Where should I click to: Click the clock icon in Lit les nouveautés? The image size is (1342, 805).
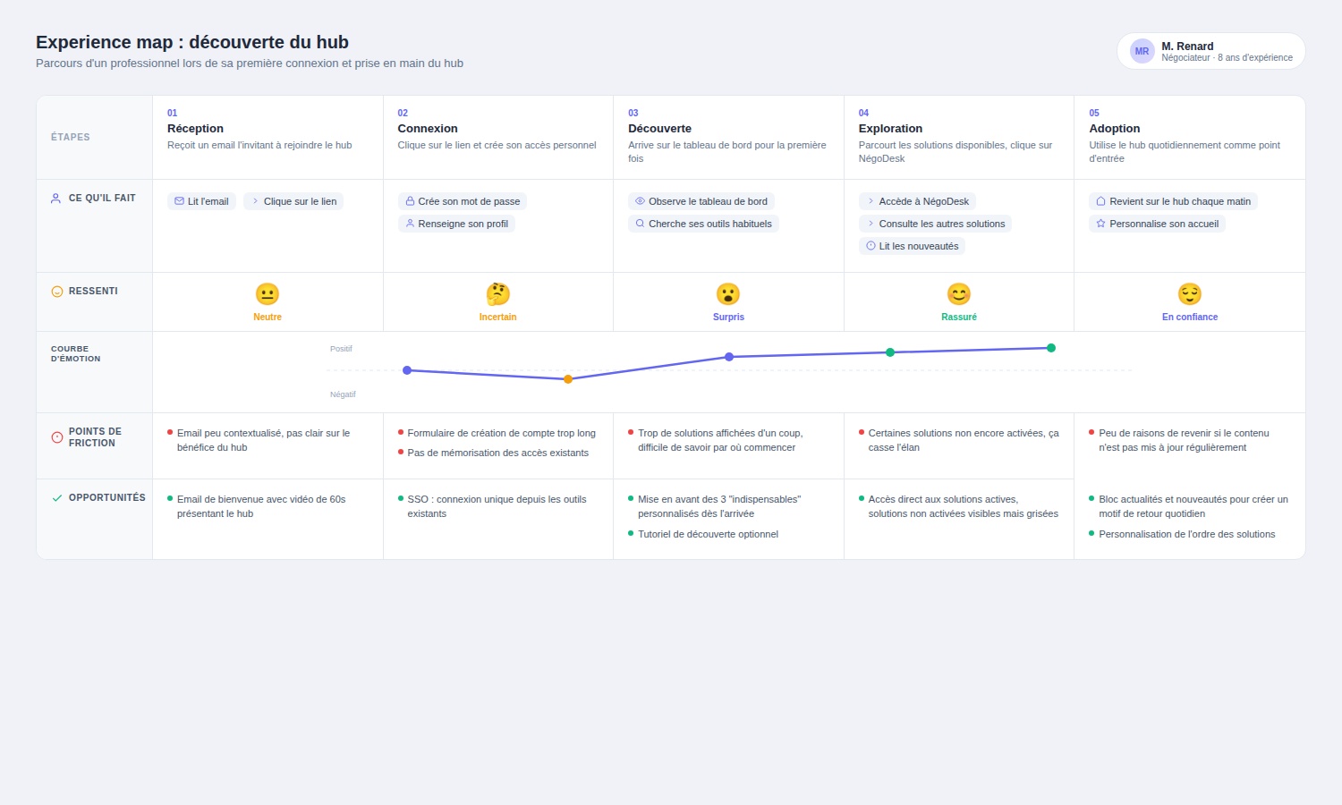click(x=871, y=246)
